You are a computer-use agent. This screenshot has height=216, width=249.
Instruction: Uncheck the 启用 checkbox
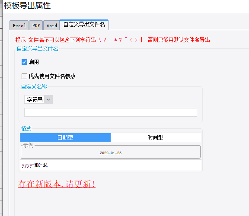[25, 62]
